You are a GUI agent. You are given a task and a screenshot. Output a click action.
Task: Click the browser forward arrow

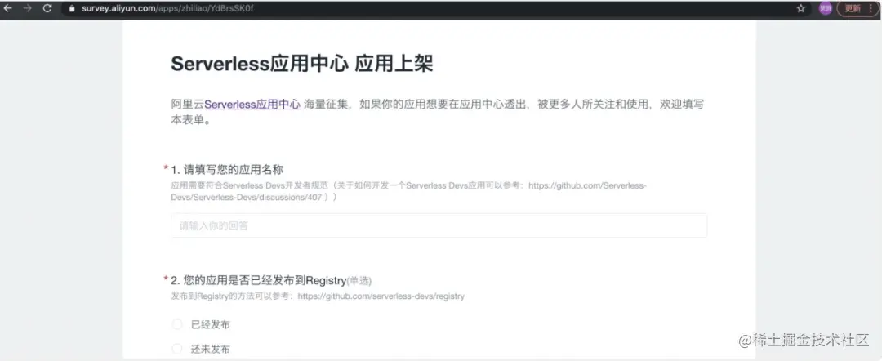click(28, 8)
